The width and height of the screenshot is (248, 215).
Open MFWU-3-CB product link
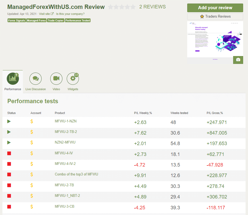[65, 206]
